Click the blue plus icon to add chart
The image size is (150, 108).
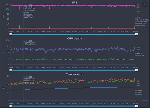tap(145, 101)
